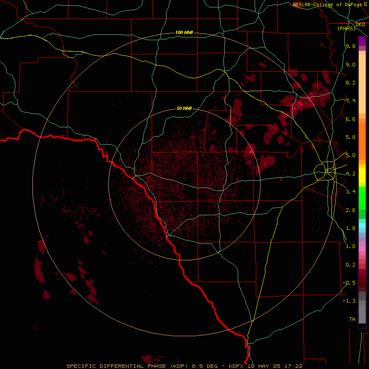Image resolution: width=369 pixels, height=369 pixels.
Task: Pick the cyan color bar segment
Action: coord(362,225)
